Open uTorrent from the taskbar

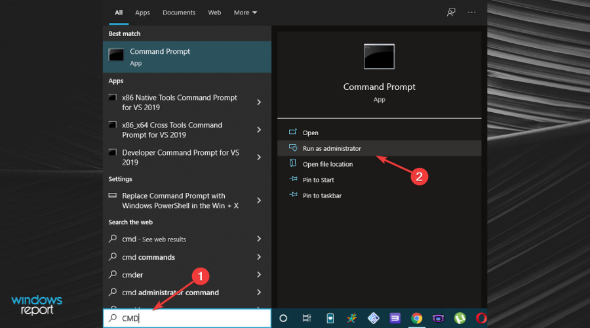(460, 318)
